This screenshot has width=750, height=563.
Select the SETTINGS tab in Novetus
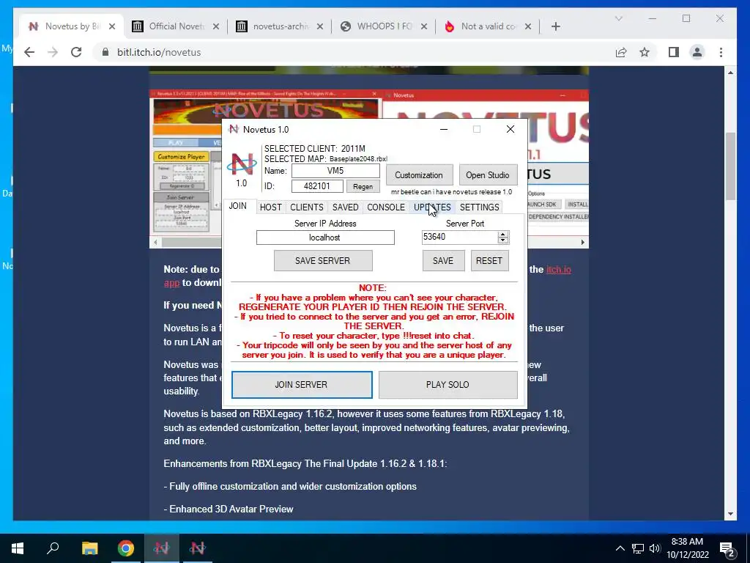click(x=479, y=207)
